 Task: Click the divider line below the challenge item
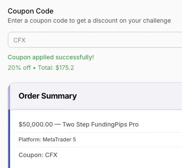[x=100, y=132]
